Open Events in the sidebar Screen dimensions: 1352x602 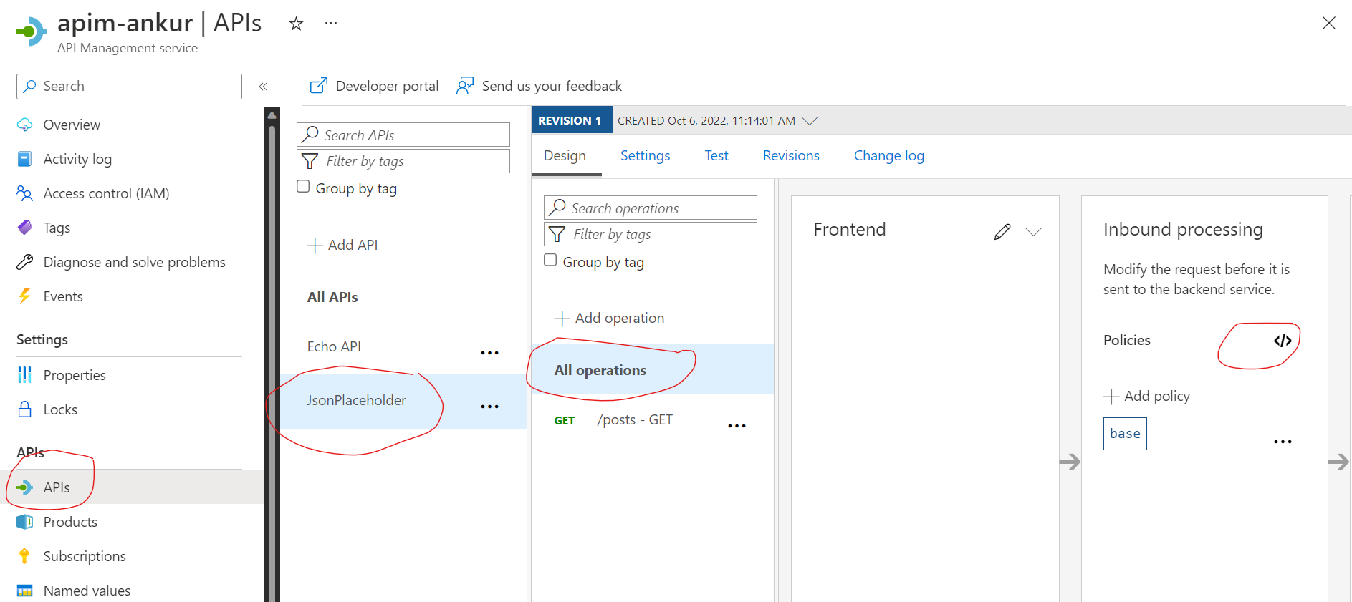pos(63,296)
